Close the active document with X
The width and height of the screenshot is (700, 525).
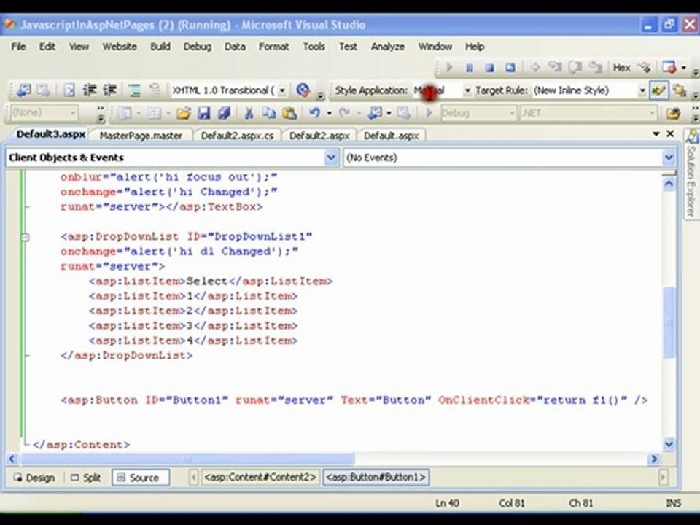tap(670, 133)
